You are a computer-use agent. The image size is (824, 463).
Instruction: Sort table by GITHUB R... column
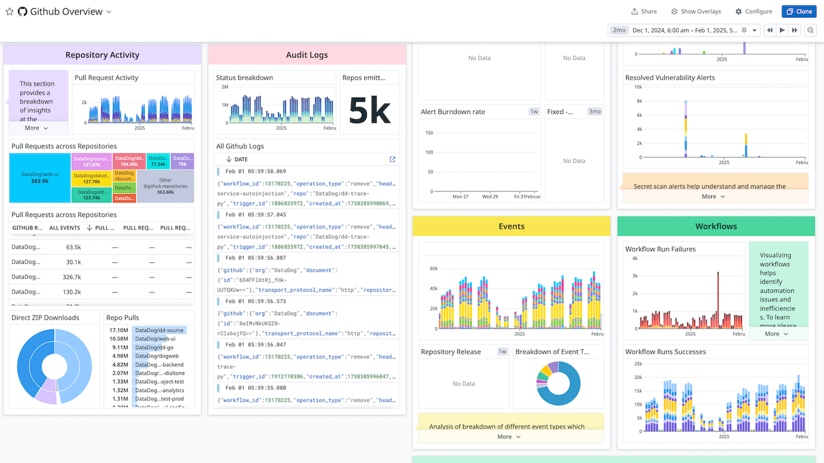pos(27,228)
